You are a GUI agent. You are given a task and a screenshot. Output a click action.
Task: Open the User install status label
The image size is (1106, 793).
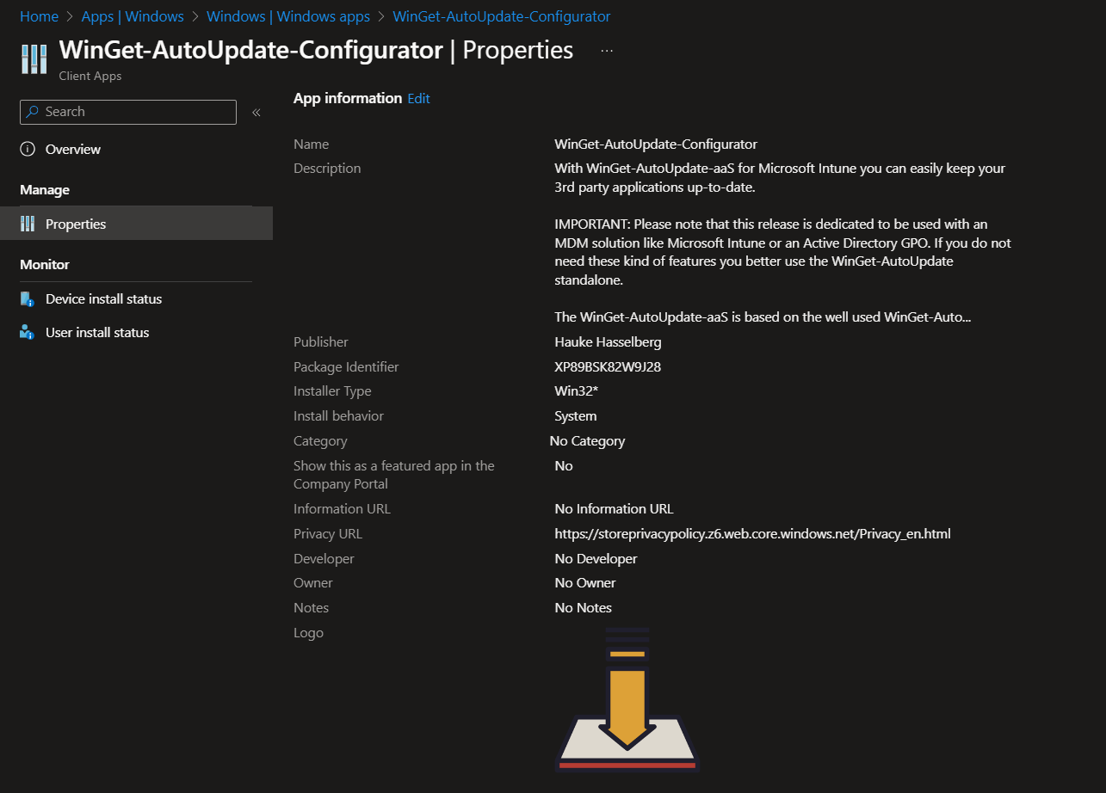[97, 333]
